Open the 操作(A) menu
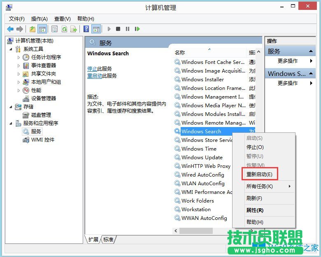321x257 pixels. pyautogui.click(x=40, y=19)
